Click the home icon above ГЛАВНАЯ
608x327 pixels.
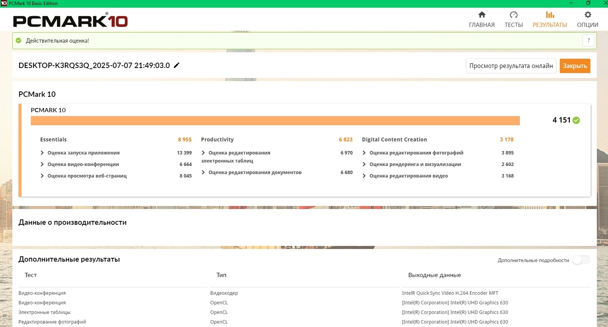[482, 15]
